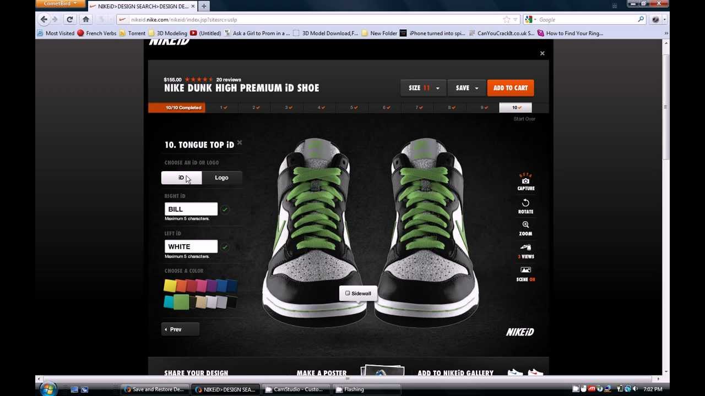Jump to customization step 9
The image size is (705, 396).
tap(484, 108)
